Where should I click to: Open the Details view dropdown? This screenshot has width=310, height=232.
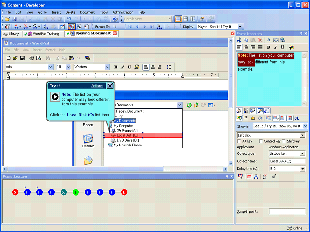pos(170,19)
